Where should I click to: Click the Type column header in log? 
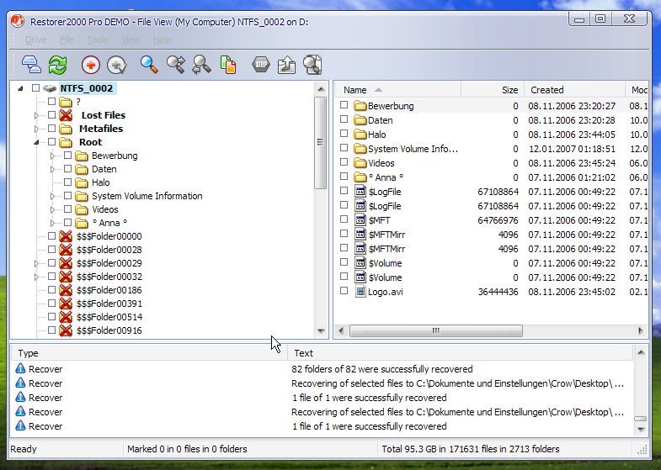point(149,353)
